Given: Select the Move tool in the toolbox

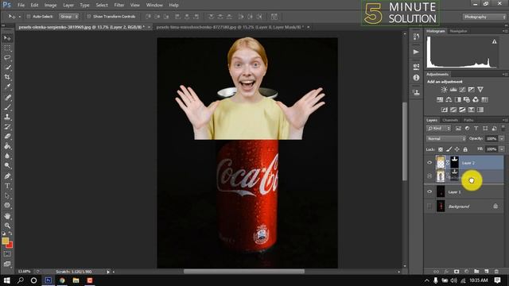Looking at the screenshot, I should [x=7, y=38].
